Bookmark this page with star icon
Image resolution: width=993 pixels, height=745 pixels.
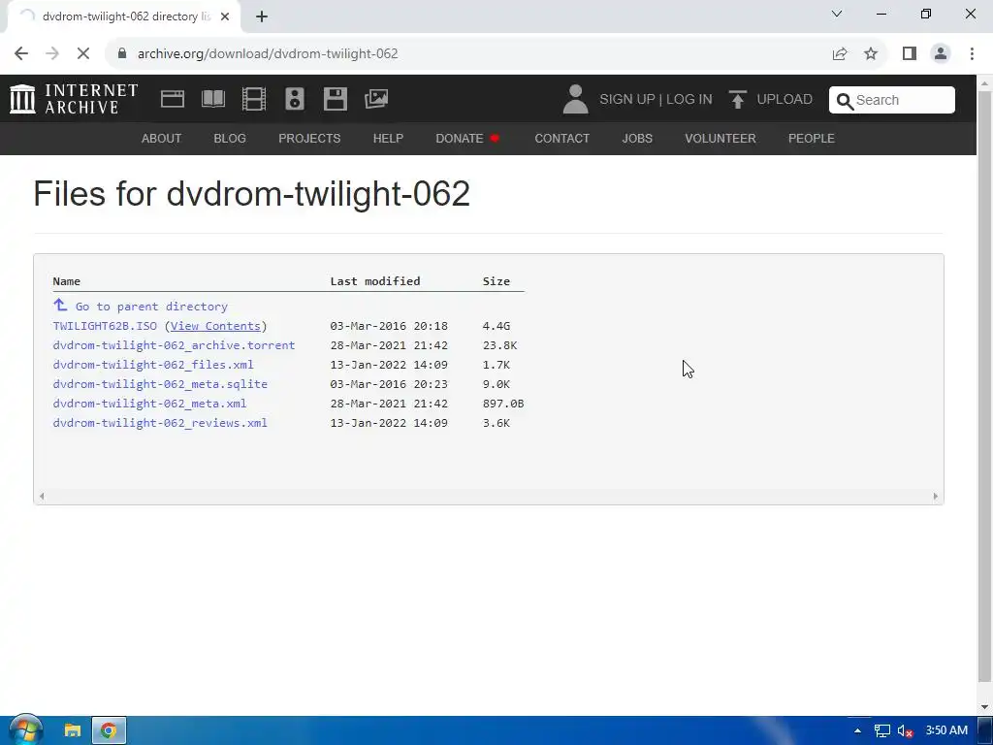[871, 54]
